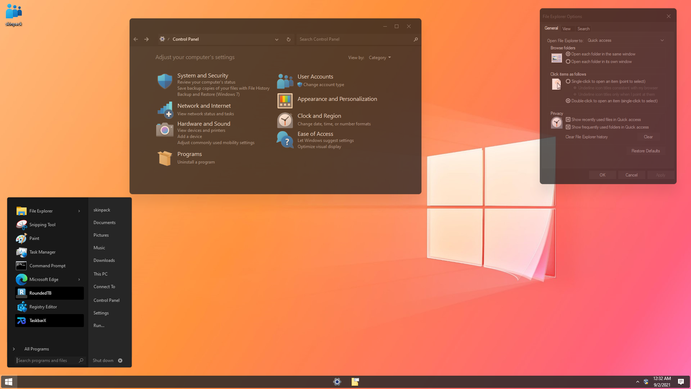Launch the Snipping Tool from the start menu
The image size is (691, 389).
click(x=42, y=225)
